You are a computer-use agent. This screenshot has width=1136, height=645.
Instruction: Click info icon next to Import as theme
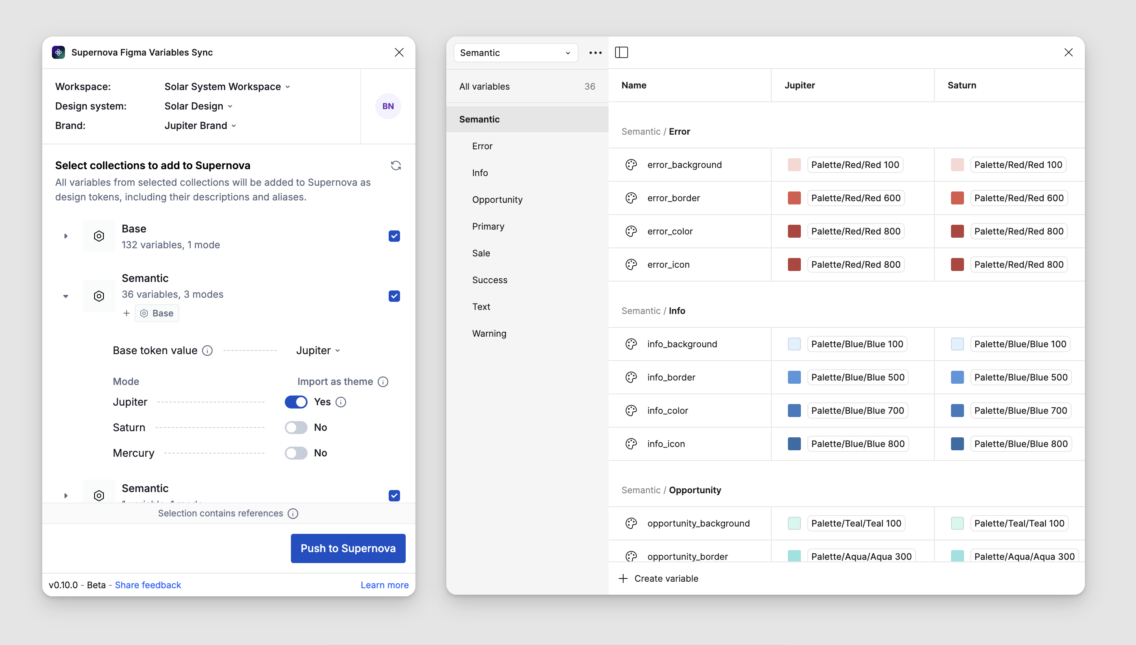[383, 382]
